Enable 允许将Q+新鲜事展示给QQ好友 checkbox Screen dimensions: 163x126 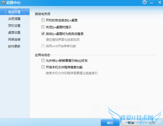point(43,60)
